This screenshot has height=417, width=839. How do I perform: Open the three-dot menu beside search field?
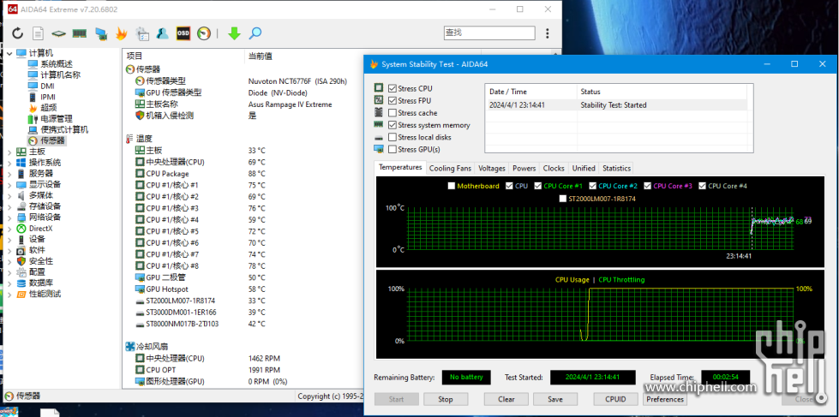click(547, 33)
